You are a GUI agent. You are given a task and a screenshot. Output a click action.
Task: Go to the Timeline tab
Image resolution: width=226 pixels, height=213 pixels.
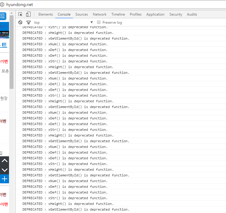(118, 14)
